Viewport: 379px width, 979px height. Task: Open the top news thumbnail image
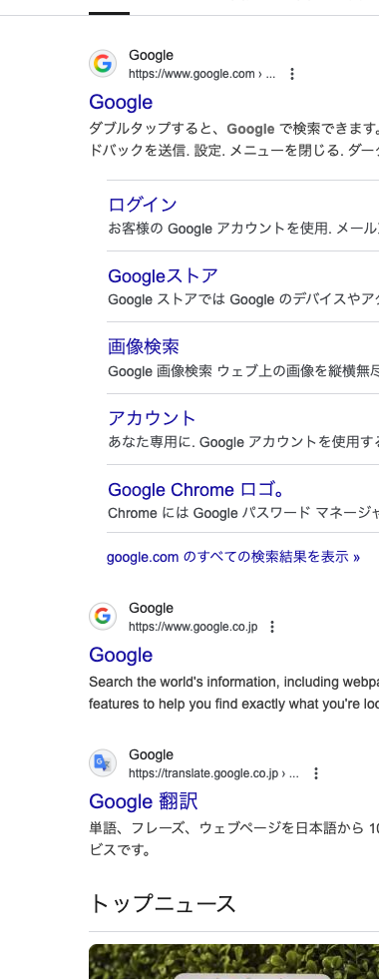click(233, 961)
